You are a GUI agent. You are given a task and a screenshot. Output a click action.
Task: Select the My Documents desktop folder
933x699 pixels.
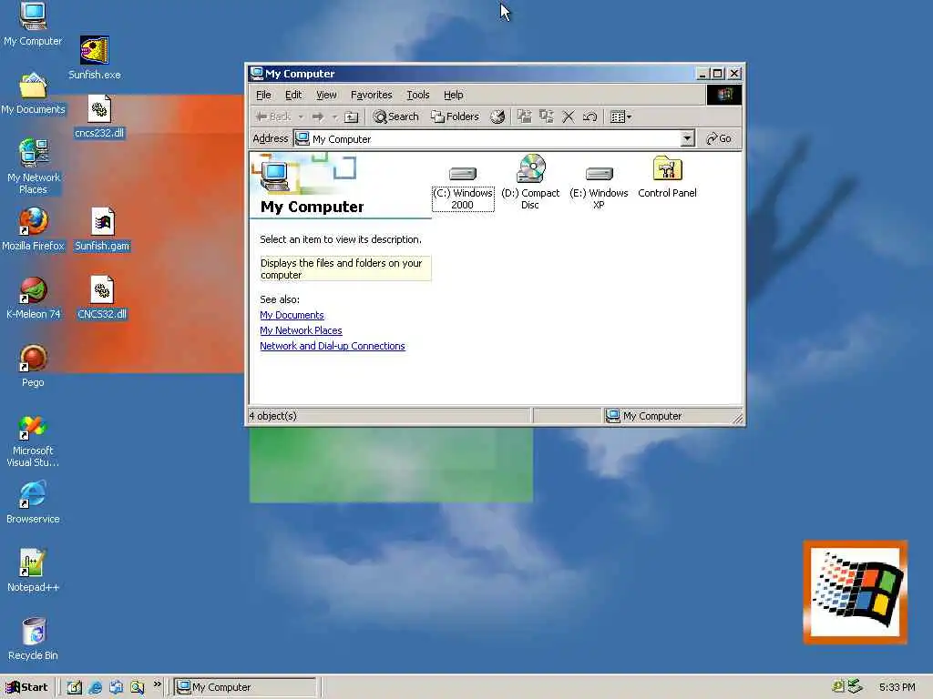(x=33, y=94)
